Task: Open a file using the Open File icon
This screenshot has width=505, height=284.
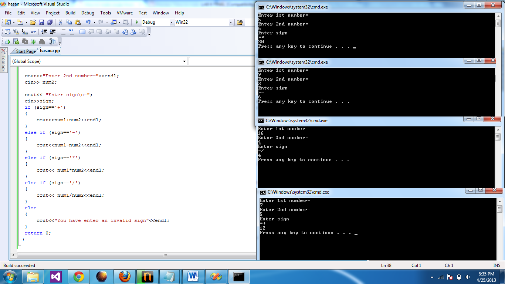Action: pos(34,22)
